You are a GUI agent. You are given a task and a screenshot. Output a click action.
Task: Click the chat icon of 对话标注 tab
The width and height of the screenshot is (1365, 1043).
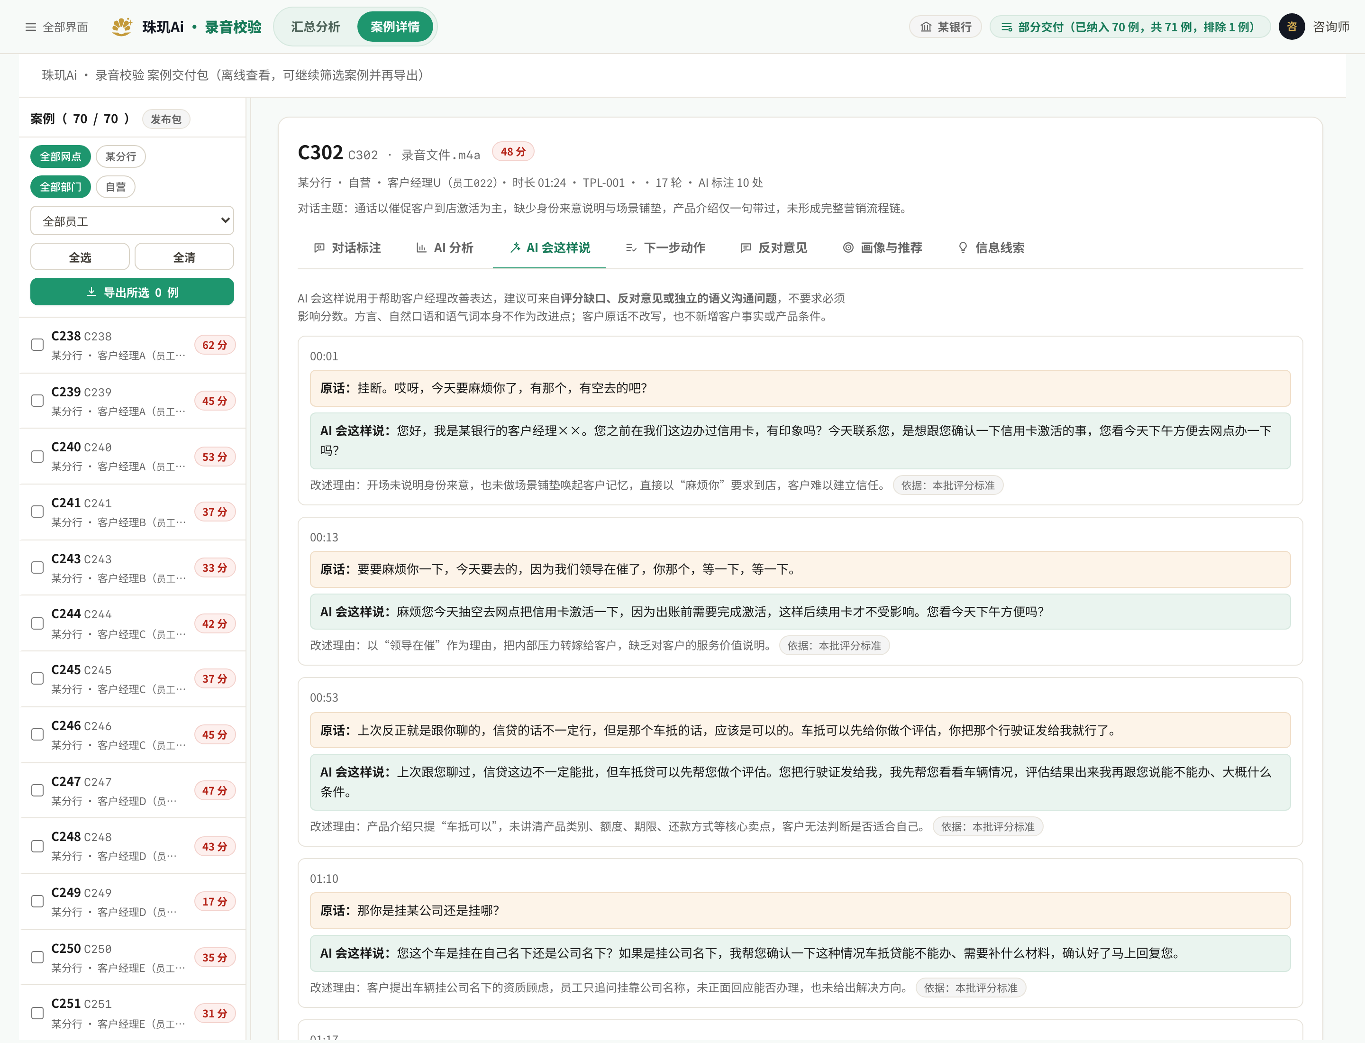pyautogui.click(x=319, y=247)
